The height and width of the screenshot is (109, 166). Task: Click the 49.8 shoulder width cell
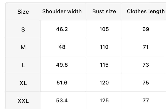tap(62, 65)
